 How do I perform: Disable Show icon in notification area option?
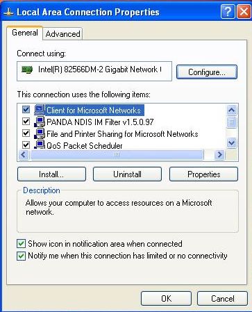[21, 244]
